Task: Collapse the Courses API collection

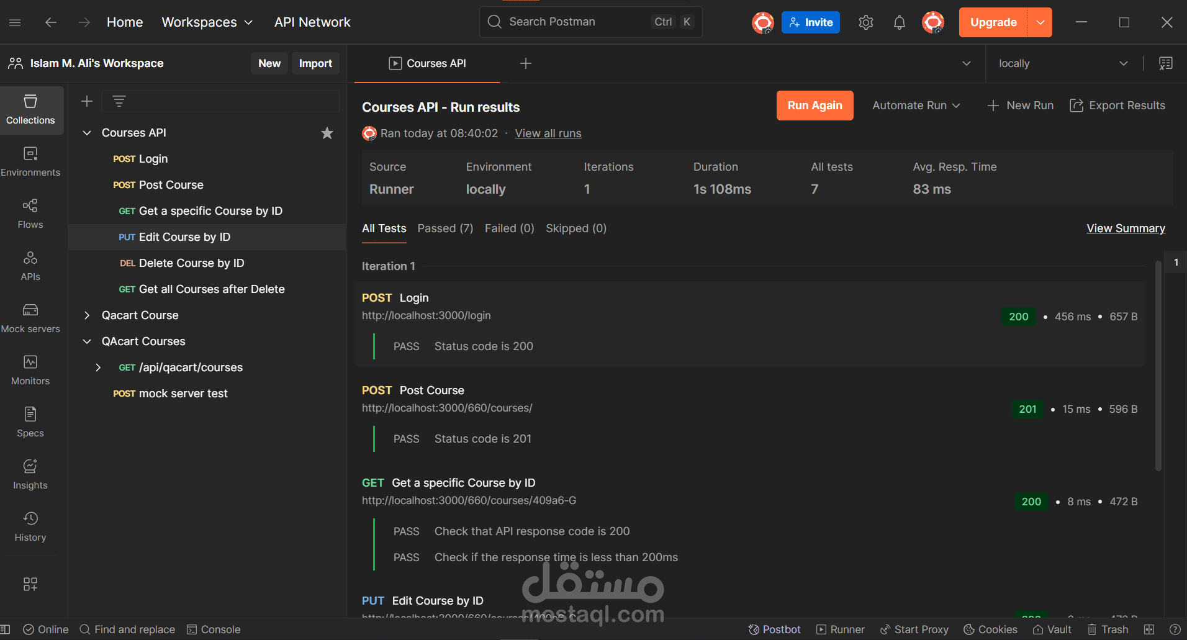Action: (88, 133)
